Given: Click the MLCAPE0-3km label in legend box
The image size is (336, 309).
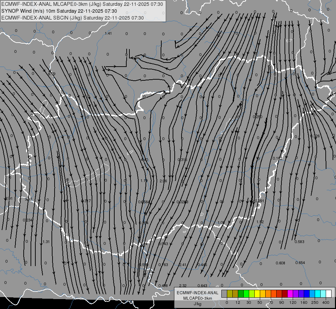Looking at the screenshot, I should [197, 298].
